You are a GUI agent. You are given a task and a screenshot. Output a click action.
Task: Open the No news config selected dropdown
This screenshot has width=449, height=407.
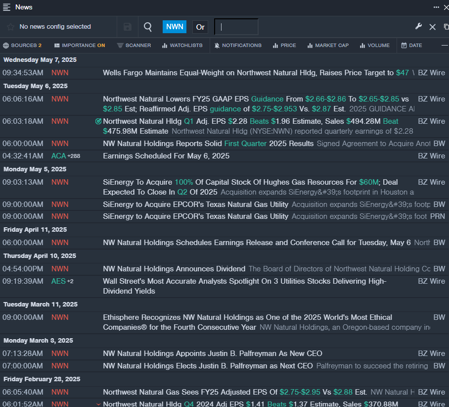(x=55, y=27)
